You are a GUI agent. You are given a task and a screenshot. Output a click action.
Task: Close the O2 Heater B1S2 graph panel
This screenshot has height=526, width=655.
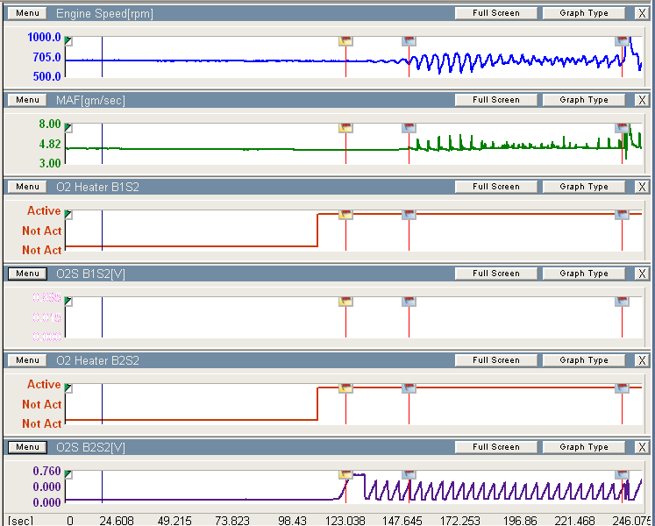tap(642, 187)
